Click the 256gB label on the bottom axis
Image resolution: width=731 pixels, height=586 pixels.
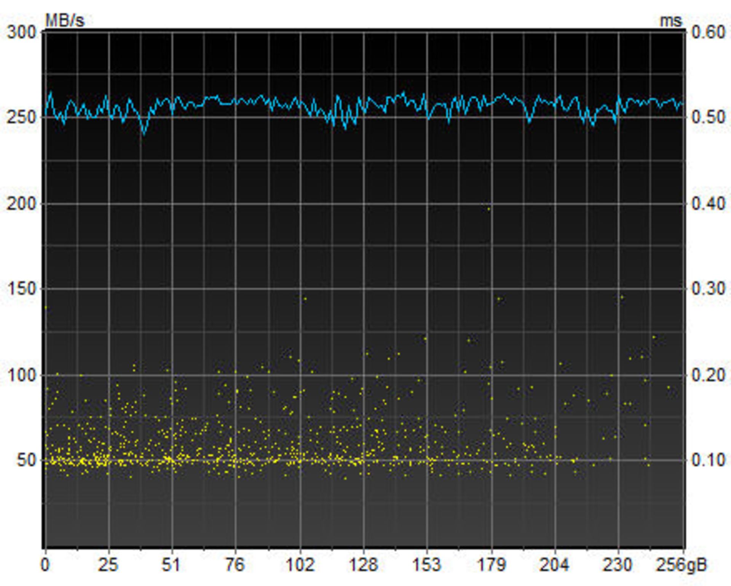tap(681, 564)
